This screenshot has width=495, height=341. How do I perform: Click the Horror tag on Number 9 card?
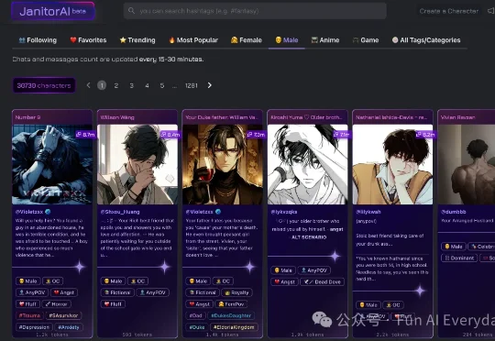[57, 304]
